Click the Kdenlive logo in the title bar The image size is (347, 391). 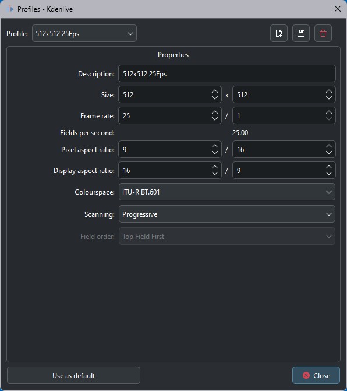click(10, 9)
